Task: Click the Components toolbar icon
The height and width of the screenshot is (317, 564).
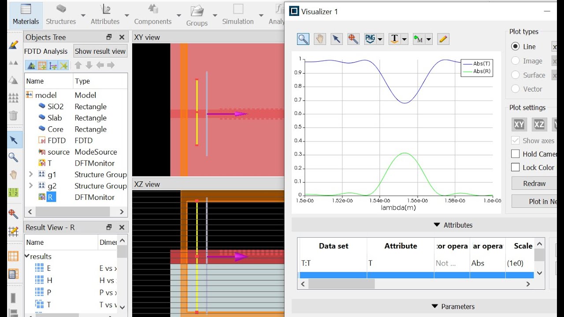Action: tap(153, 9)
